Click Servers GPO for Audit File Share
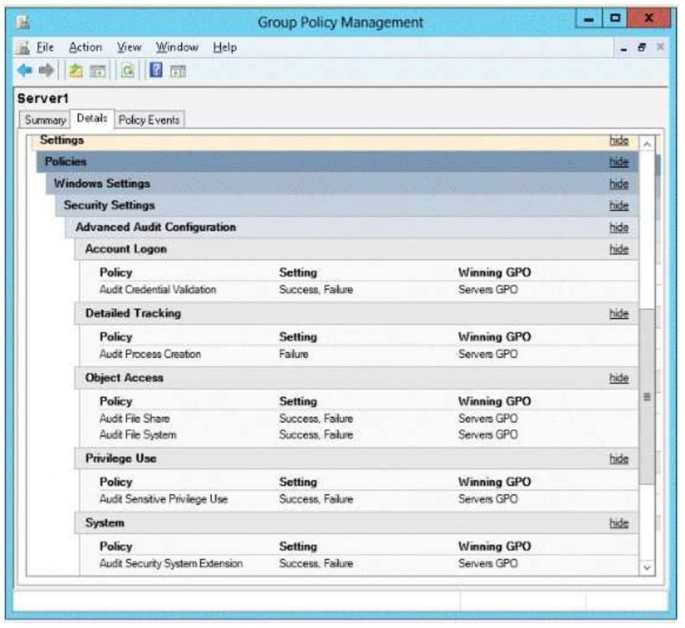Image resolution: width=685 pixels, height=628 pixels. [488, 418]
